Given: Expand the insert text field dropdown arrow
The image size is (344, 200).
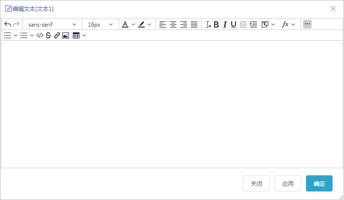Looking at the screenshot, I should (273, 24).
